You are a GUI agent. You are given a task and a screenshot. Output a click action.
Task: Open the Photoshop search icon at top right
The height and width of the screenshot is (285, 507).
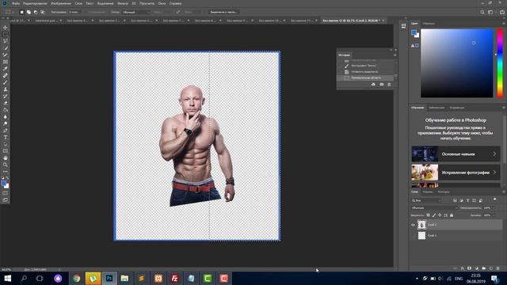pos(482,12)
